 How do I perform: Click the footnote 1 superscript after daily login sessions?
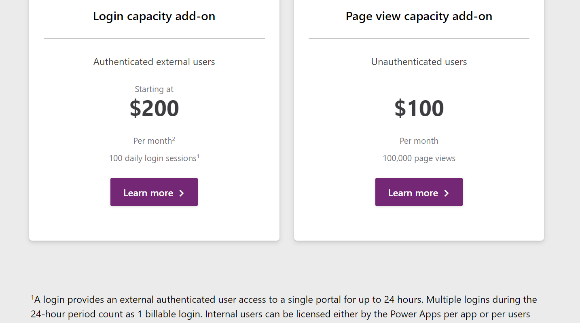(198, 156)
